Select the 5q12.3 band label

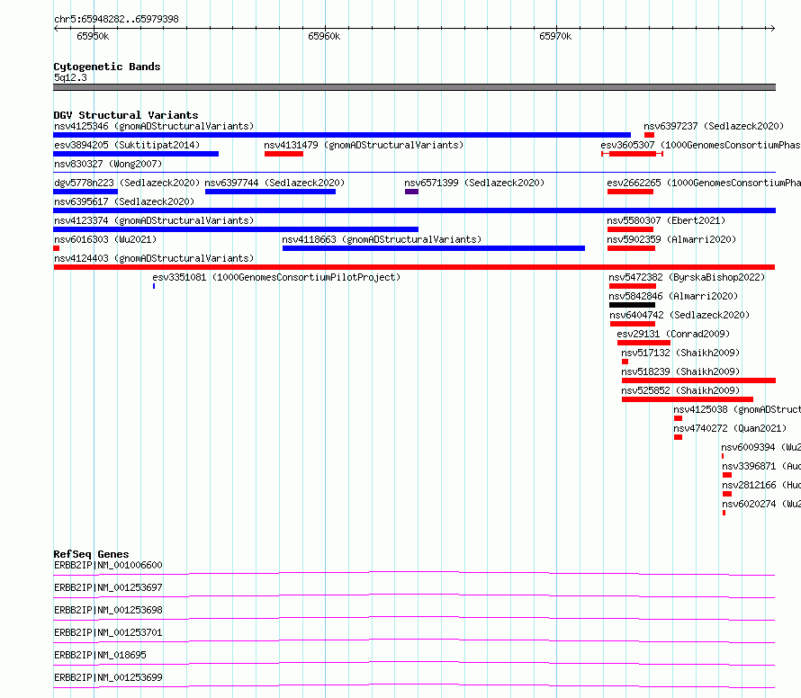(x=70, y=77)
